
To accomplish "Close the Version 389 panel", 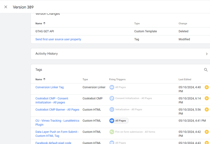I will point(6,7).
